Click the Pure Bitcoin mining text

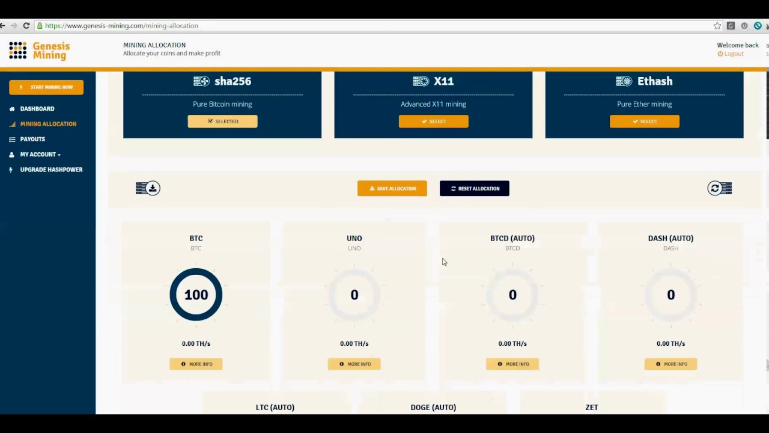[x=222, y=104]
